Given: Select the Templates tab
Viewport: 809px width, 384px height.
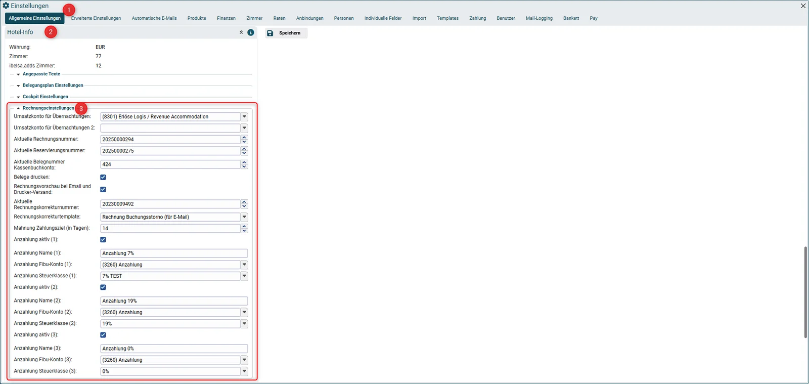Looking at the screenshot, I should (447, 18).
